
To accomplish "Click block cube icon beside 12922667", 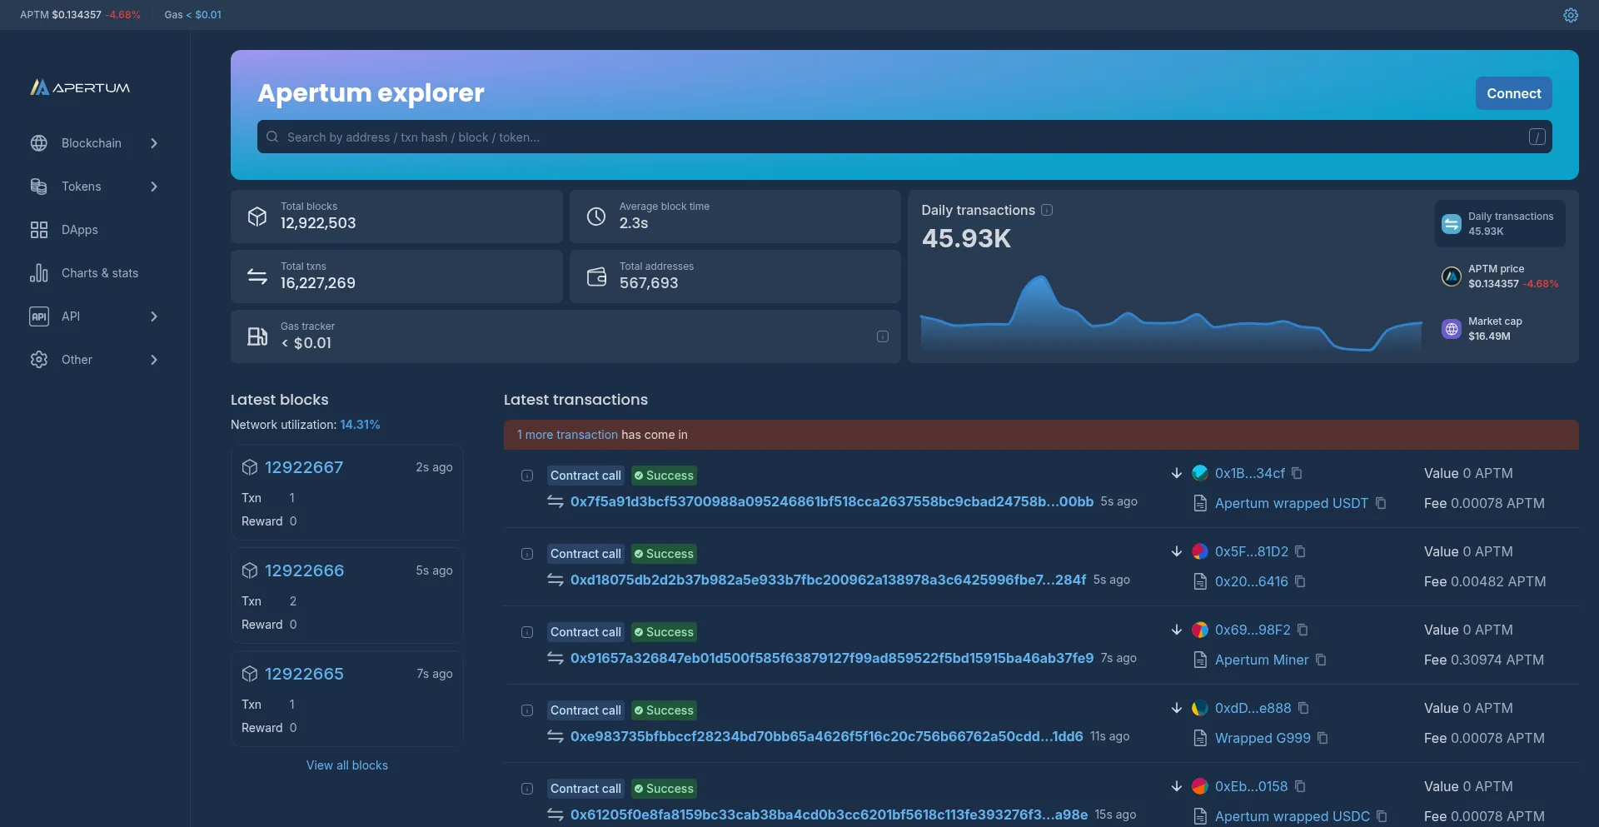I will point(250,467).
